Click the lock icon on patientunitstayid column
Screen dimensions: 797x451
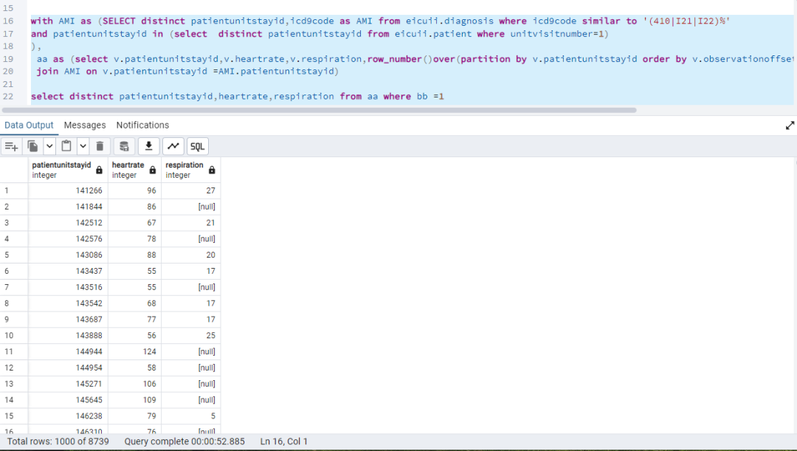(x=99, y=171)
